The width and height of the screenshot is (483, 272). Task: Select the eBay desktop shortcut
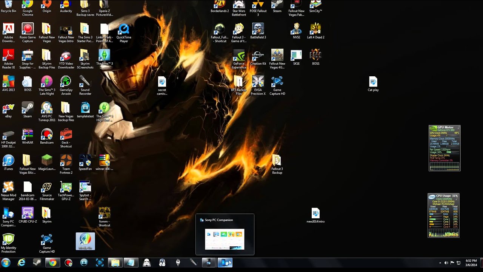pos(8,110)
